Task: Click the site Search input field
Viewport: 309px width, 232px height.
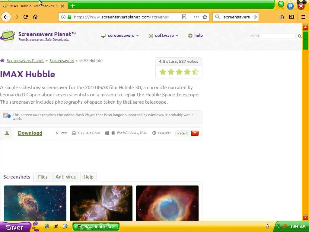Action: [271, 36]
